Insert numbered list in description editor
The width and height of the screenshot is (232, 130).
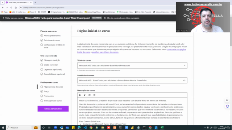click(90, 95)
